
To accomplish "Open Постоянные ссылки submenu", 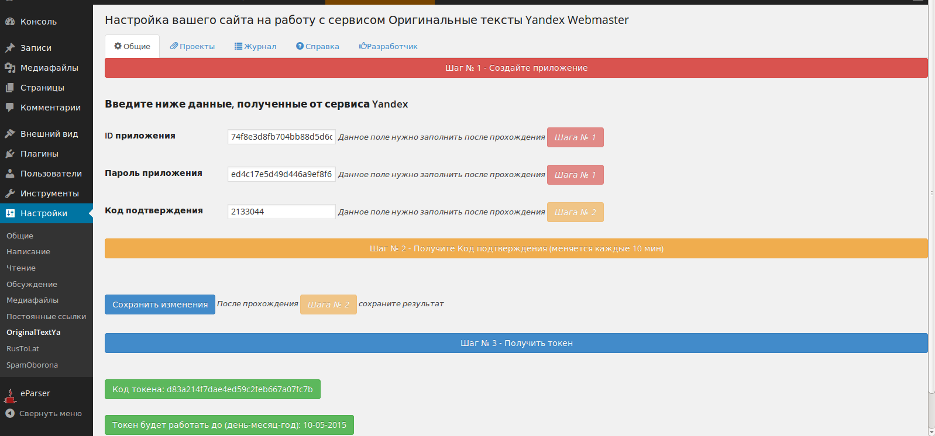I will [46, 316].
